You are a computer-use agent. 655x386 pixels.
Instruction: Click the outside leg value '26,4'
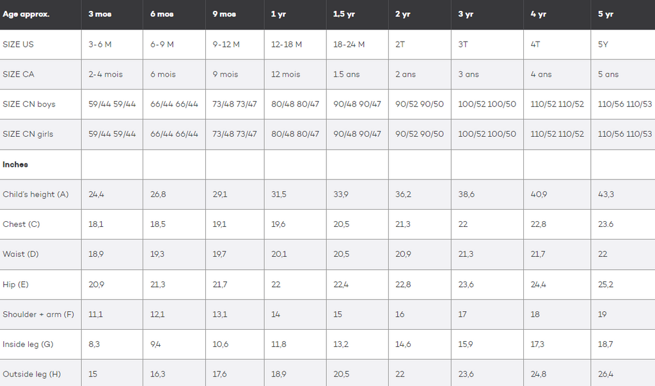(x=605, y=374)
